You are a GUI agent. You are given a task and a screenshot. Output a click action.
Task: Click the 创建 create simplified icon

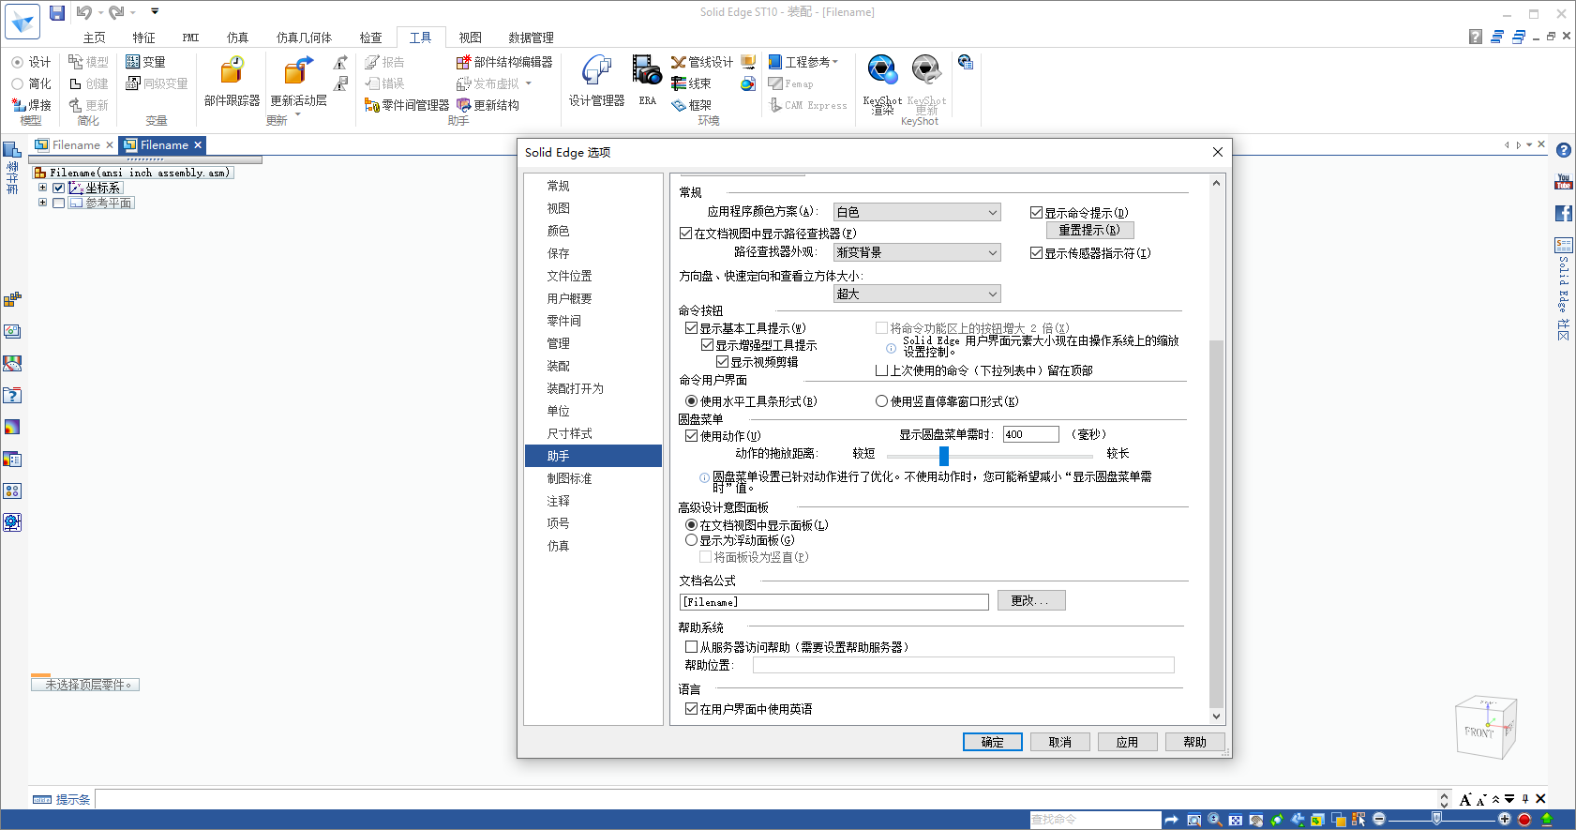[x=89, y=83]
